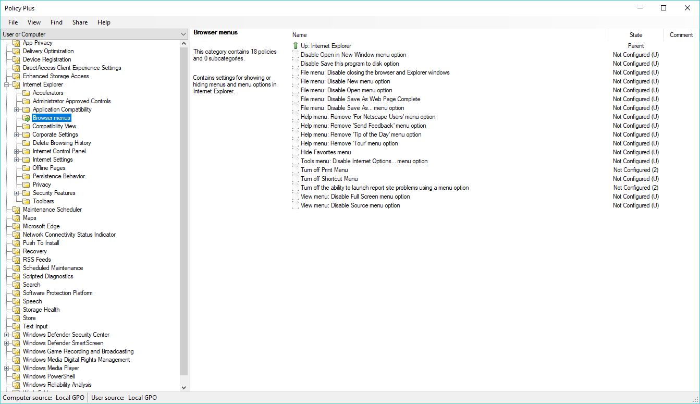Click the policy icon for Turn off Print Menu
The width and height of the screenshot is (700, 404).
pyautogui.click(x=296, y=170)
